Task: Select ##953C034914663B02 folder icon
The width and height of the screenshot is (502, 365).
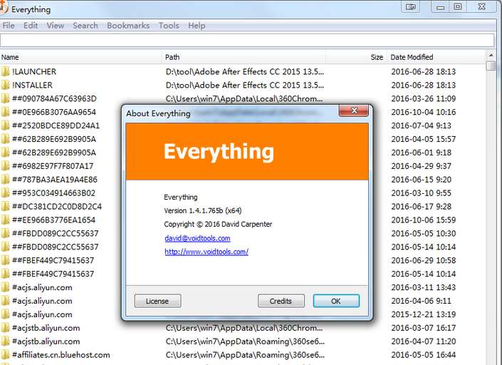Action: 5,193
